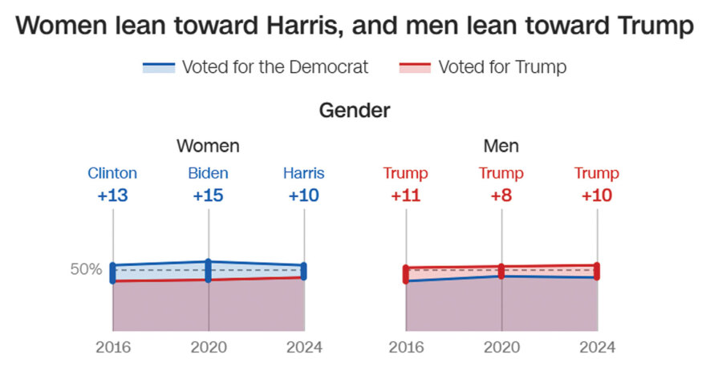706x391 pixels.
Task: Click the +11 Trump margin for 2016
Action: point(405,195)
